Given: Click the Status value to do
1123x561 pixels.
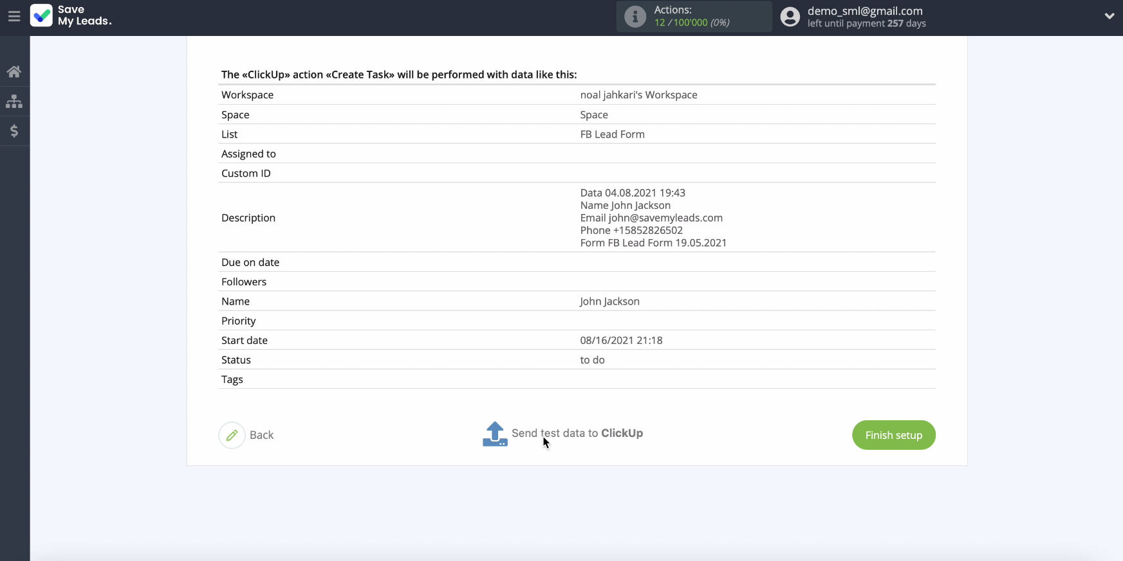Looking at the screenshot, I should click(592, 360).
